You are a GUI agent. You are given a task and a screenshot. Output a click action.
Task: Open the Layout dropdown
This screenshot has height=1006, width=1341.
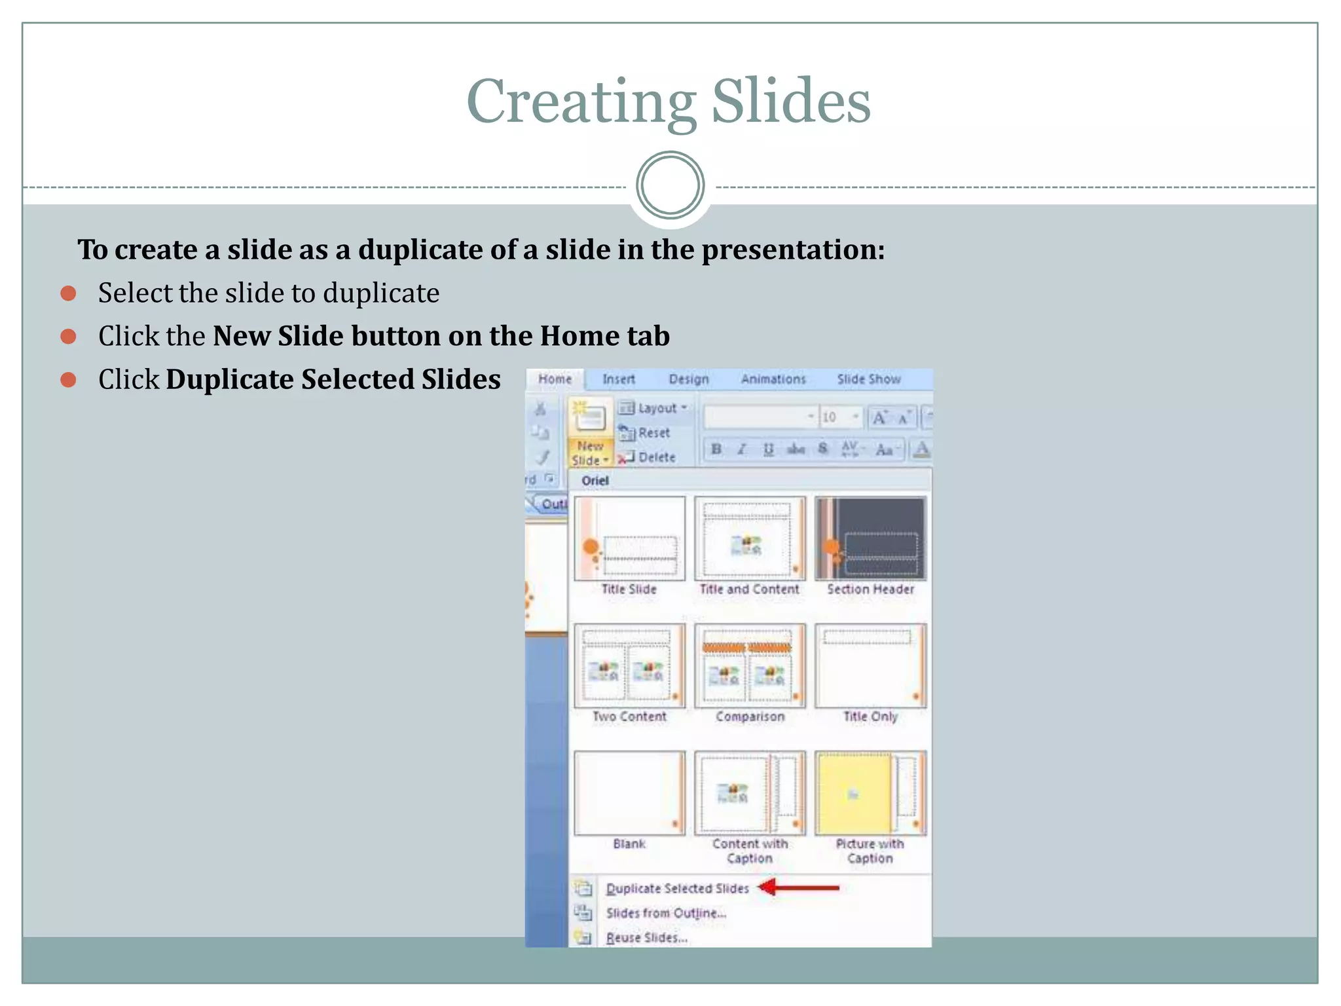tap(653, 408)
